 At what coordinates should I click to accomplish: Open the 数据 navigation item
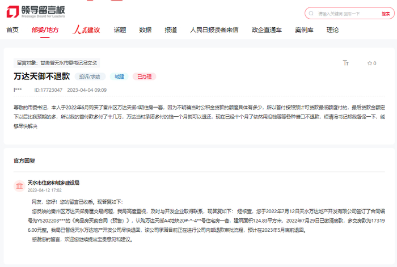(145, 30)
